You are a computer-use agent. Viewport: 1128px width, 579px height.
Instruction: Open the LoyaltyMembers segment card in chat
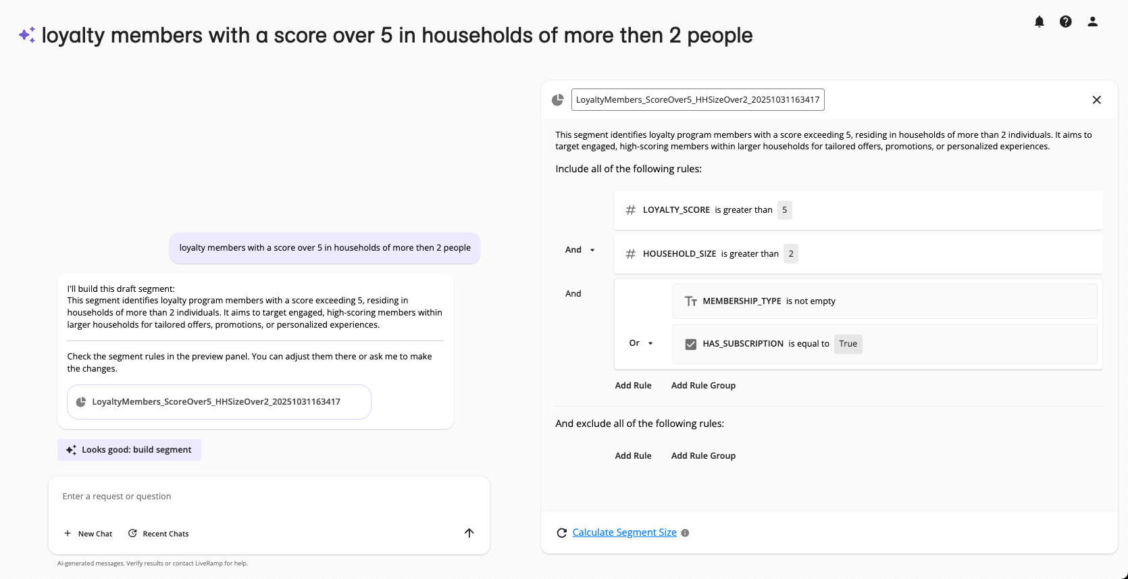pyautogui.click(x=219, y=402)
